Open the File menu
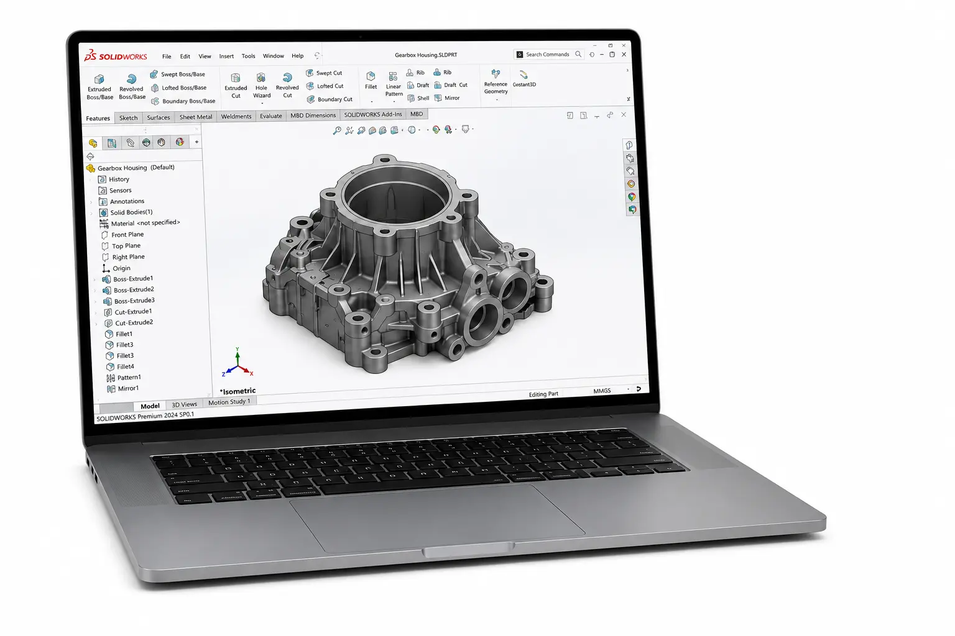This screenshot has width=955, height=636. [167, 57]
